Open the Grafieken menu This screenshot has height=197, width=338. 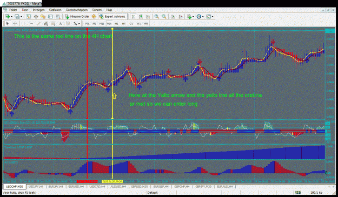(55, 10)
